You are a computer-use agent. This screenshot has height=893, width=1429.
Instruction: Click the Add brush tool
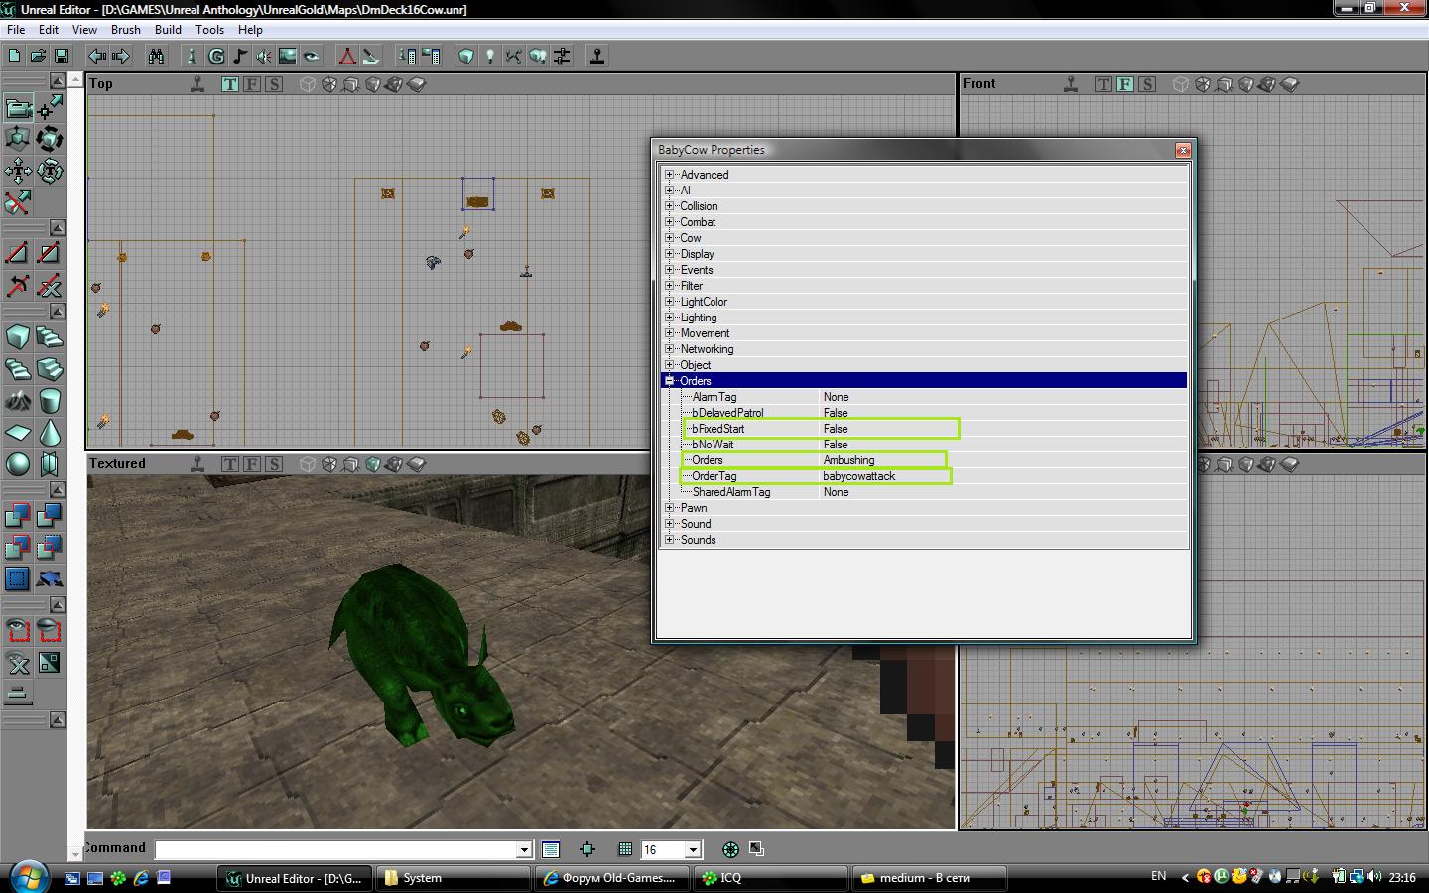(x=18, y=515)
